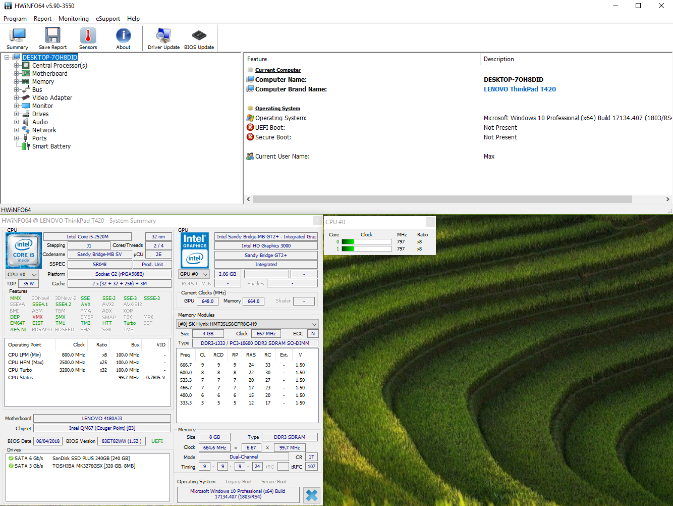The image size is (673, 506).
Task: Open the eSupport menu
Action: 108,19
